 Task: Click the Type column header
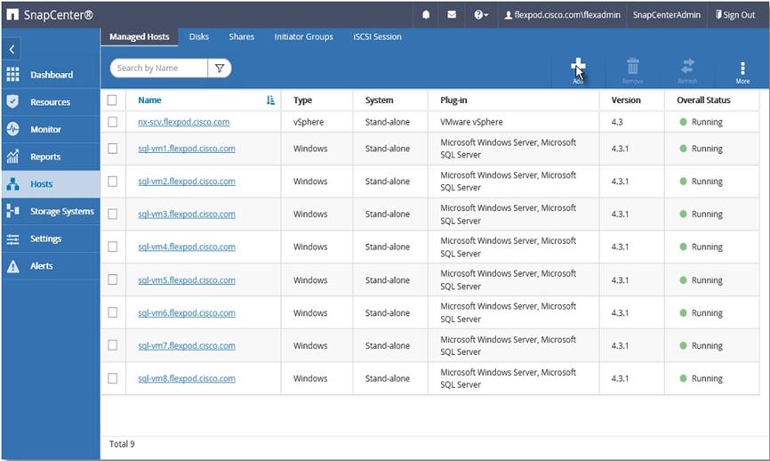point(302,101)
